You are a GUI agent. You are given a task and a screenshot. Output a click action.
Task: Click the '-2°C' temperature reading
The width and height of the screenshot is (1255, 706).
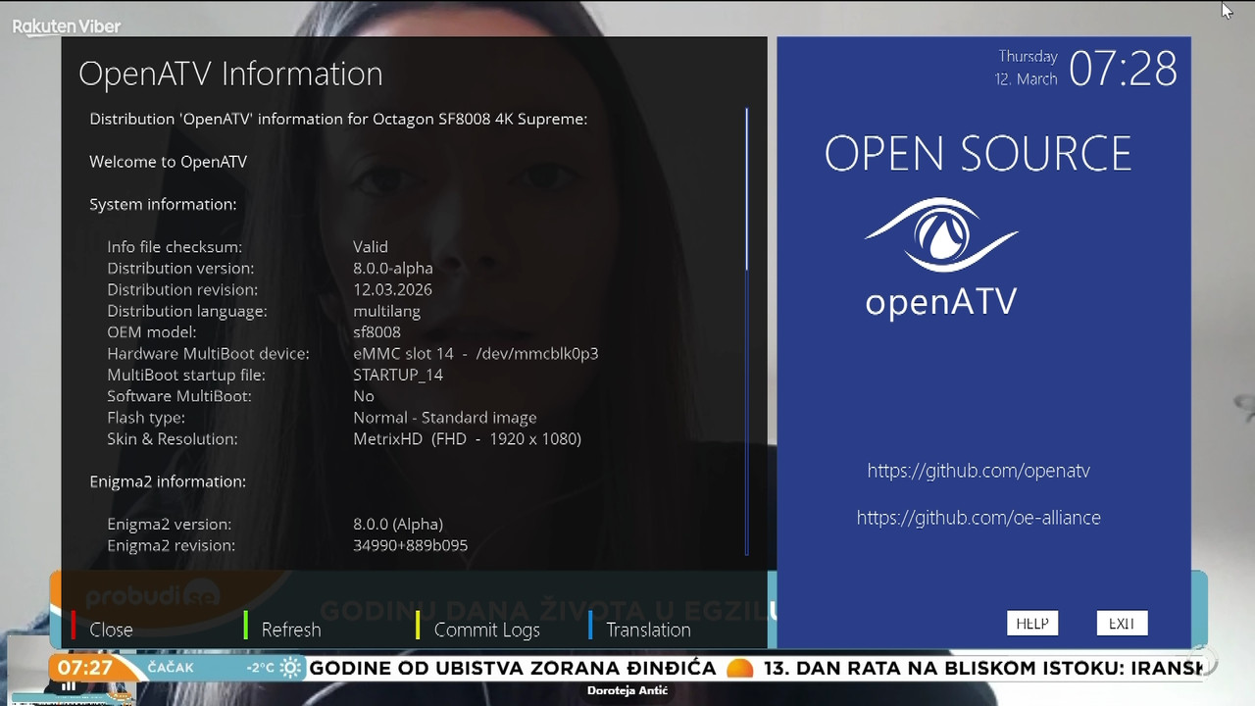pos(261,668)
